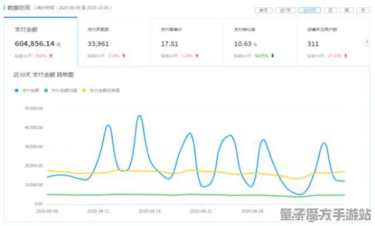Click the red up arrow beside 1.29%
The width and height of the screenshot is (375, 226).
pyautogui.click(x=197, y=56)
